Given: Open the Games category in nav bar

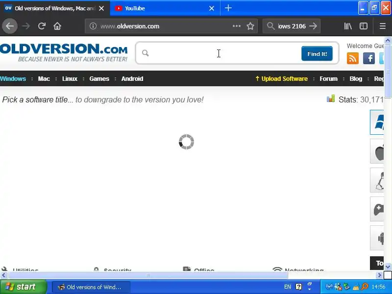Looking at the screenshot, I should point(99,79).
